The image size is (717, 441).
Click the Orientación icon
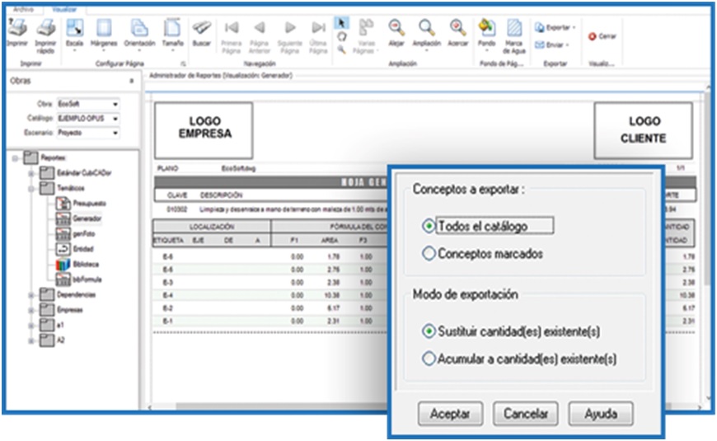[x=139, y=29]
